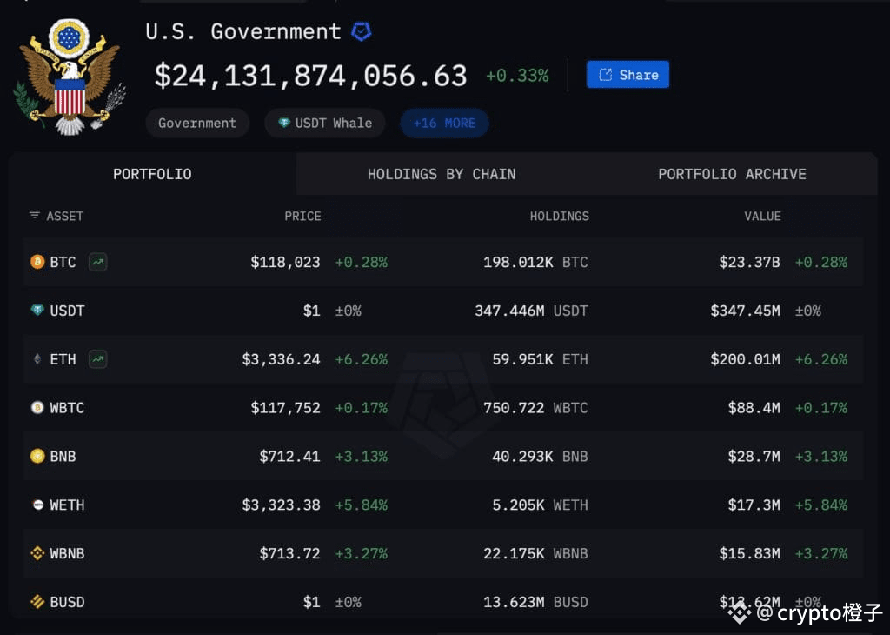Click the U.S. Government entity title
This screenshot has height=635, width=890.
(x=243, y=31)
